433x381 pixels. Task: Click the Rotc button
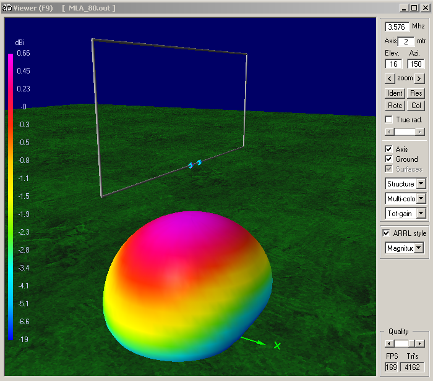(395, 106)
